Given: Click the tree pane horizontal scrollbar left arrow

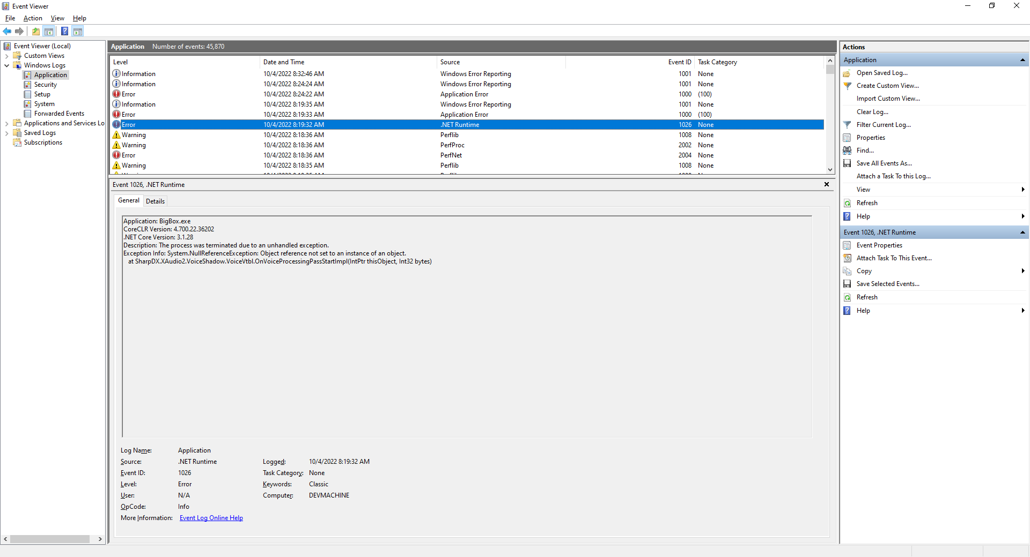Looking at the screenshot, I should [x=5, y=539].
